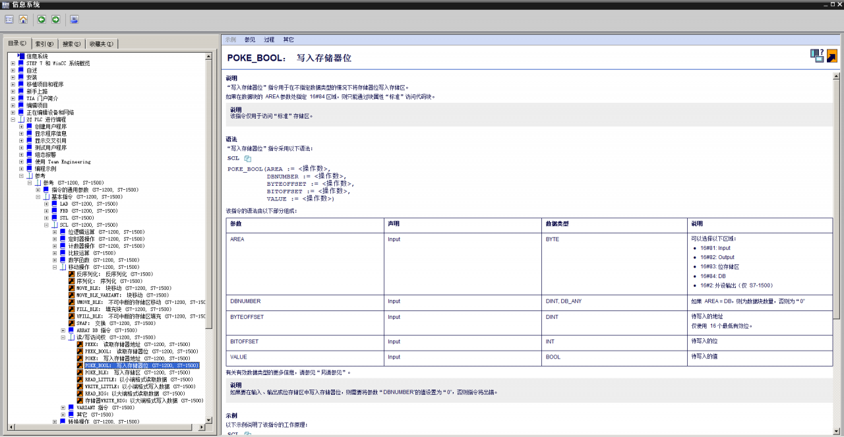Open topic icon for FILL_BLK: 填充块
The width and height of the screenshot is (844, 437).
tap(71, 309)
